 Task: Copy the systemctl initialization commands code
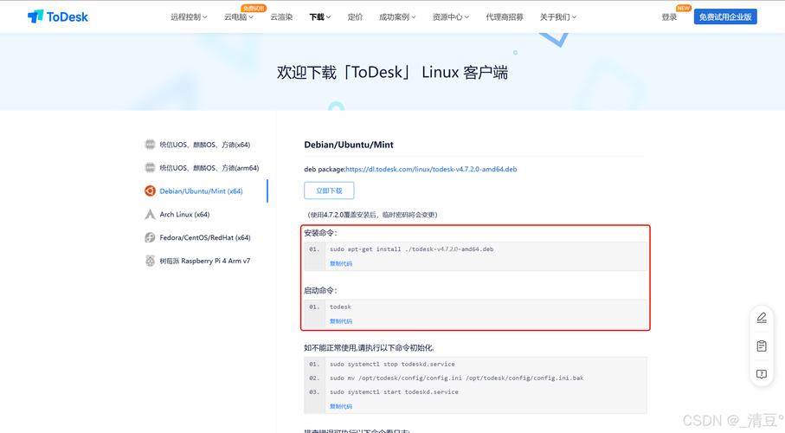(x=341, y=406)
